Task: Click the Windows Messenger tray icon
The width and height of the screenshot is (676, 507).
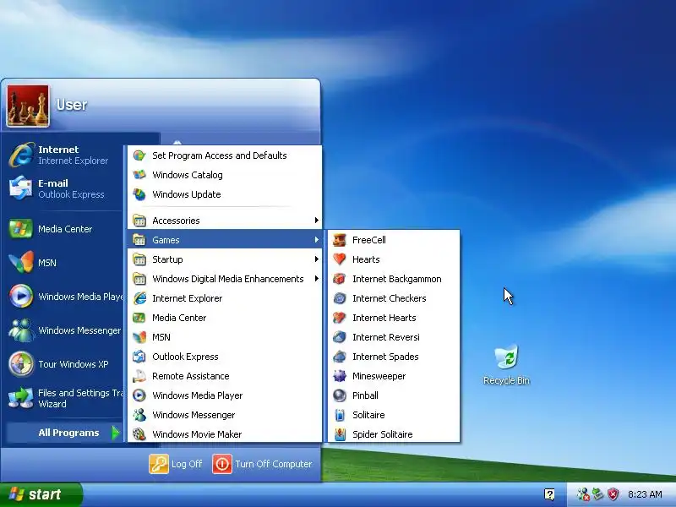Action: (x=583, y=494)
